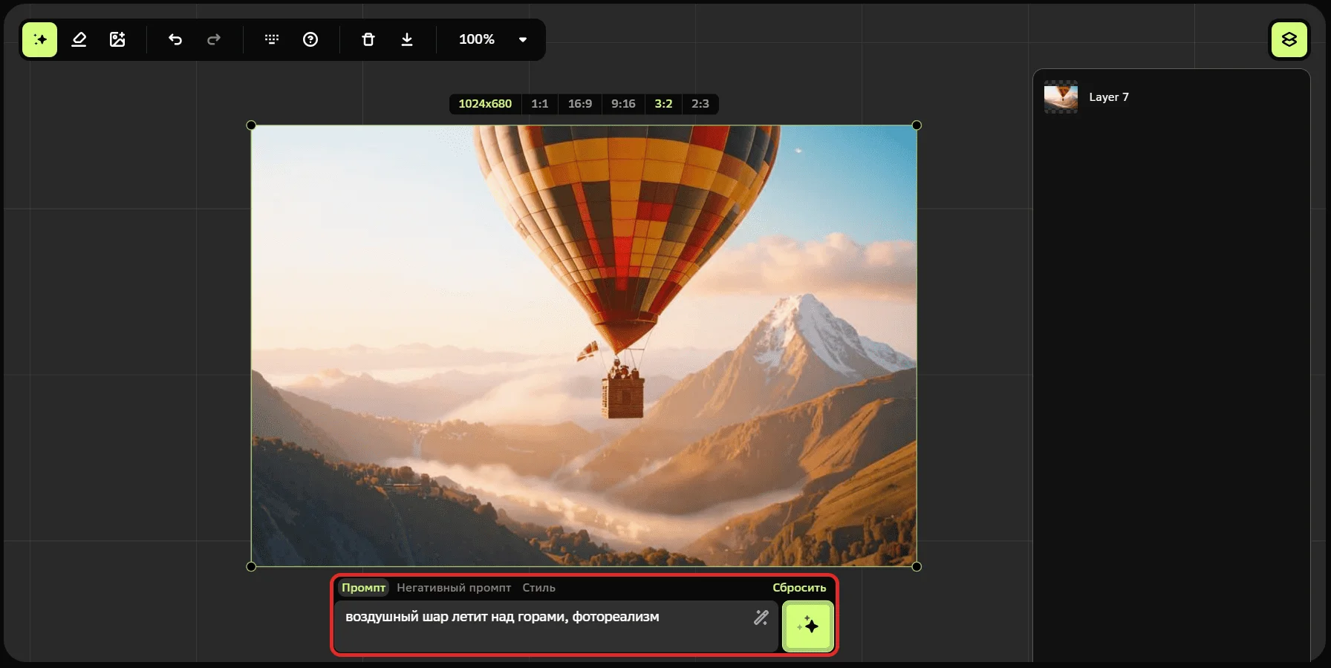Toggle the grid dots icon
Viewport: 1331px width, 668px height.
(x=272, y=39)
